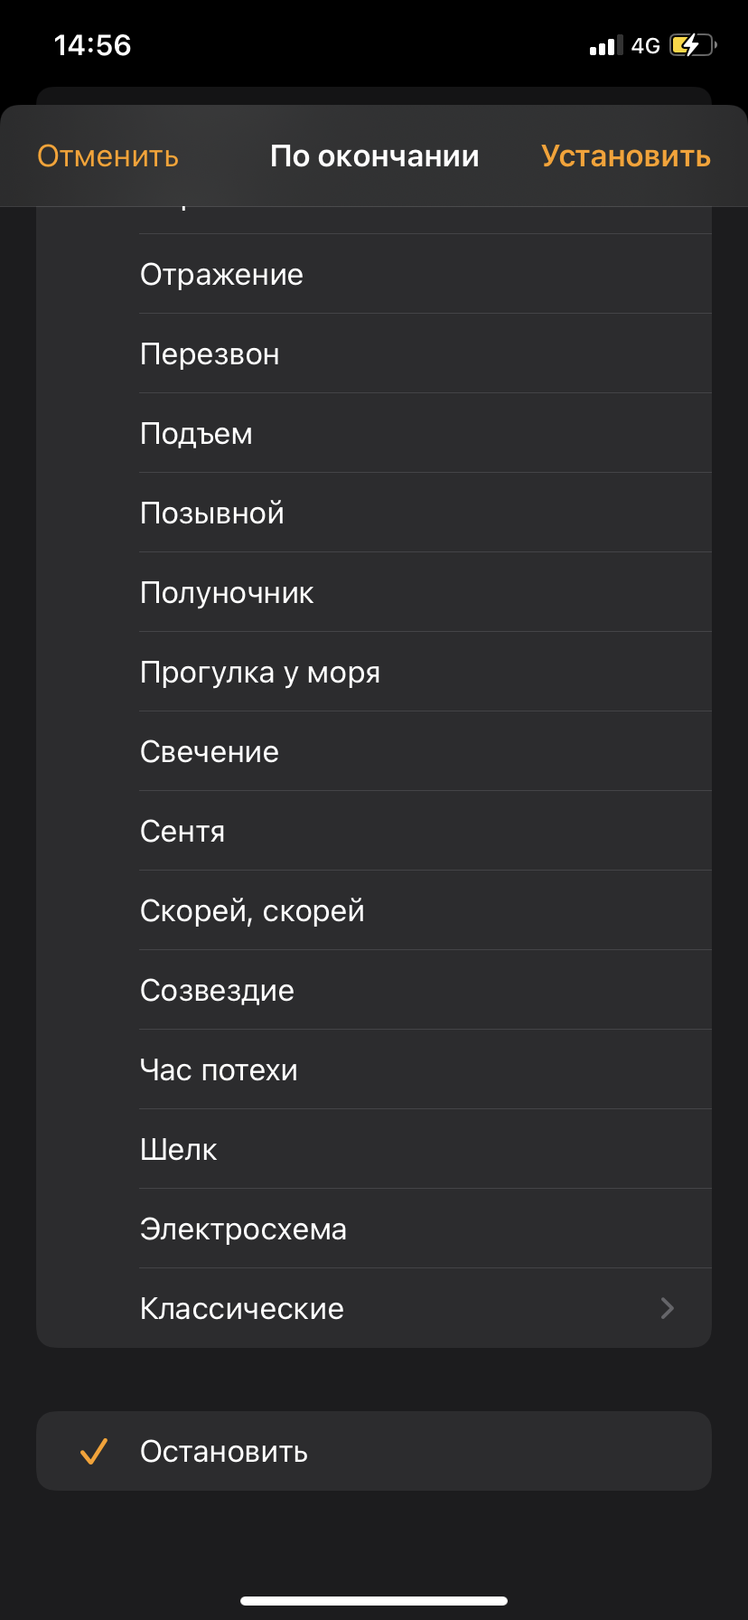
Task: Choose the Скорей, скорей tone
Action: [x=374, y=910]
